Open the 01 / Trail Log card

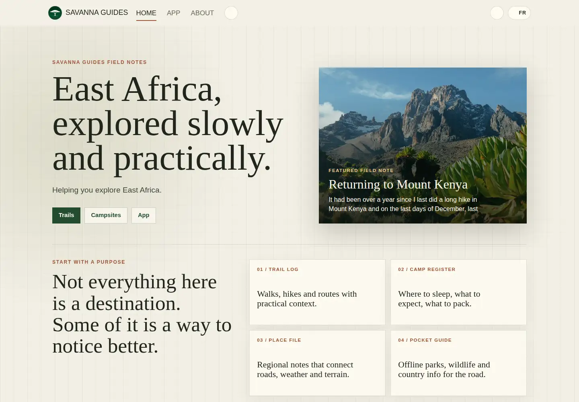(317, 292)
